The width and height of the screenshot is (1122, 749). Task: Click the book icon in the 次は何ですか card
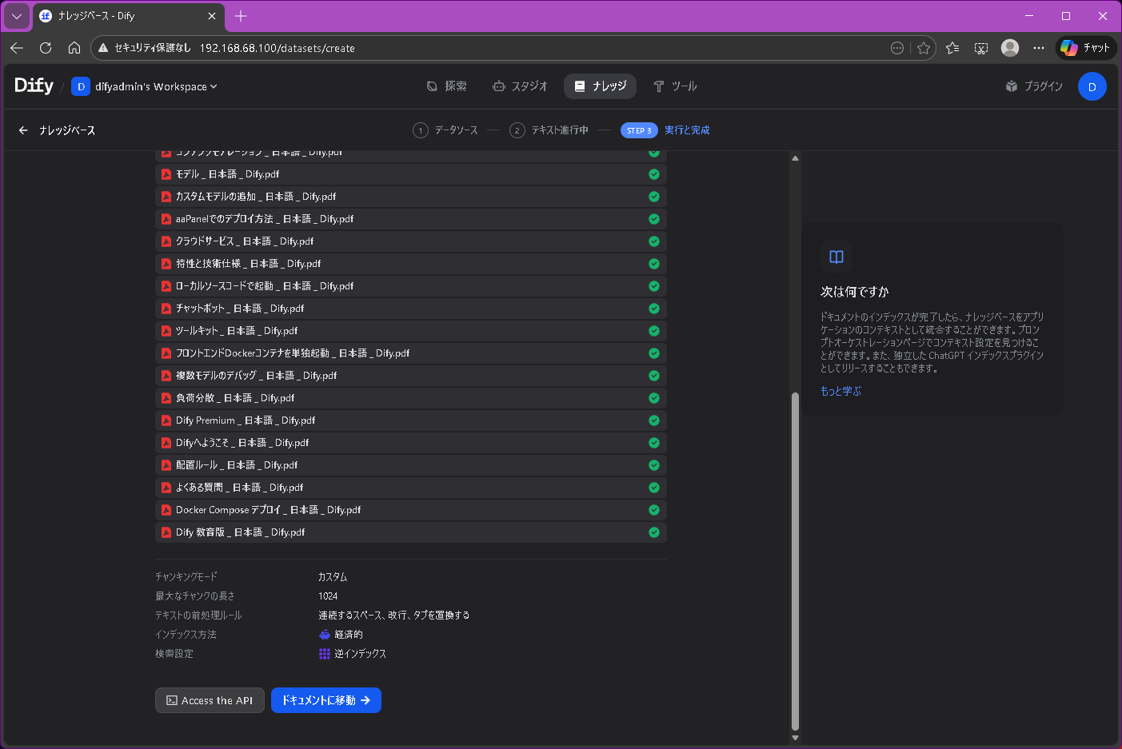coord(837,257)
